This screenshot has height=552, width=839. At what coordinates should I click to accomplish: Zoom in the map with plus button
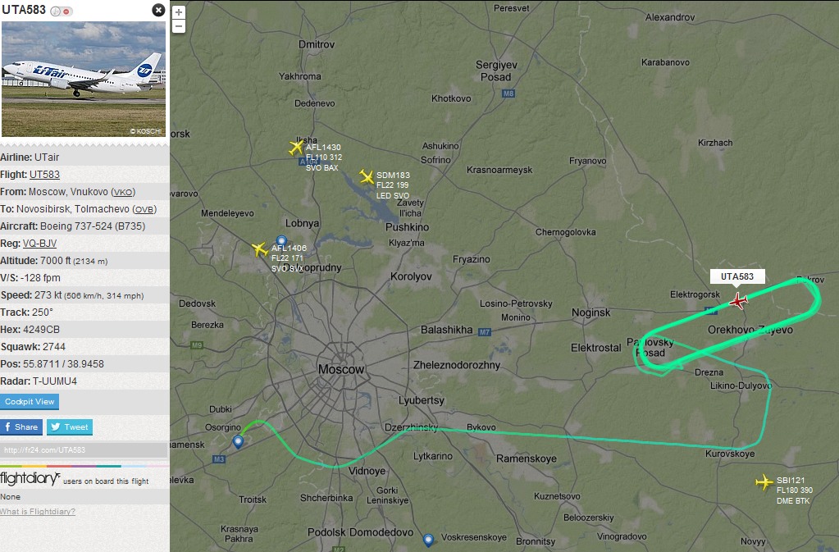pos(179,11)
